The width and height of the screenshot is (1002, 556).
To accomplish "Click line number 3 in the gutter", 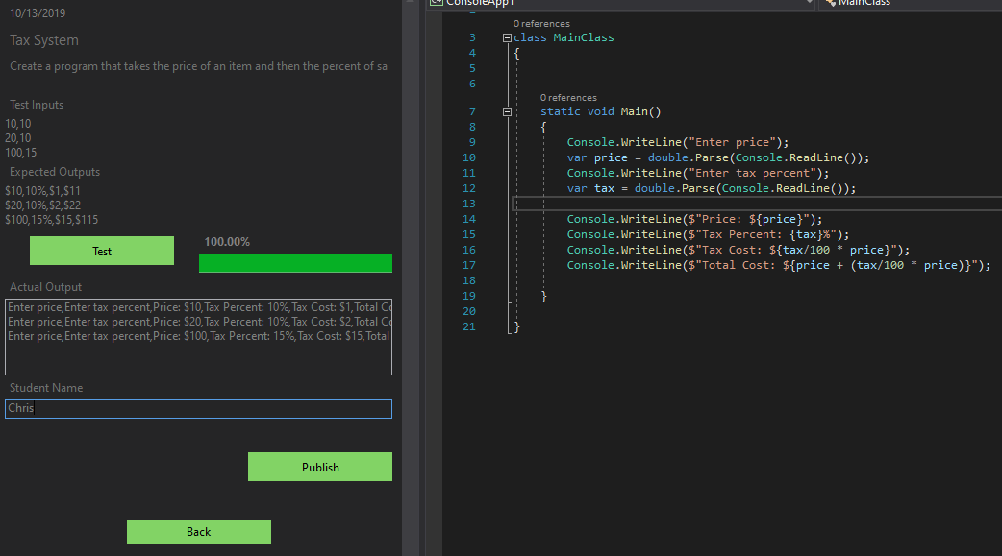I will coord(472,37).
